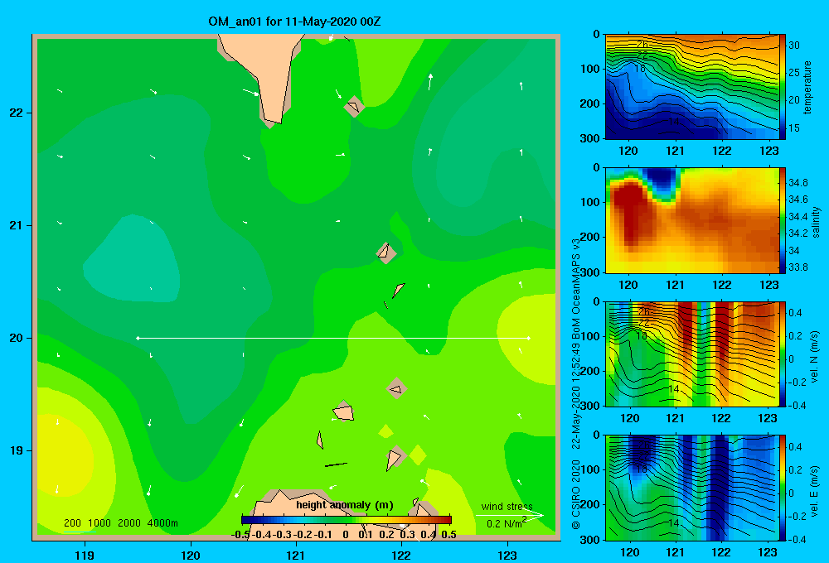Click latitude label 20 on main map

pyautogui.click(x=17, y=338)
